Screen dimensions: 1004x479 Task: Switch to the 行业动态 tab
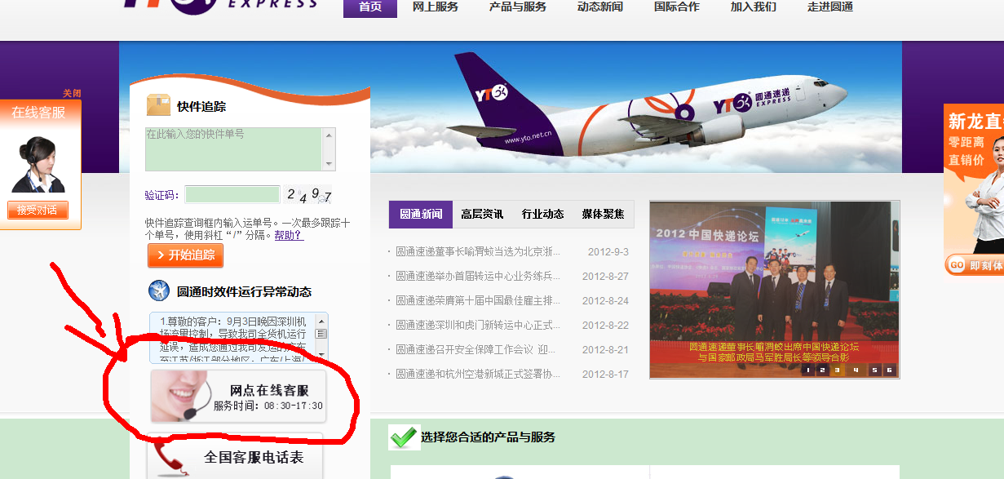(x=543, y=214)
